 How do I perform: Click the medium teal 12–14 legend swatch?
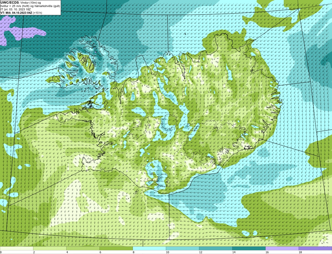216,249
